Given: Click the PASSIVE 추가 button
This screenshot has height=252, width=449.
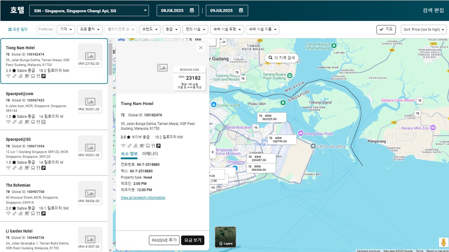Looking at the screenshot, I should pos(164,240).
